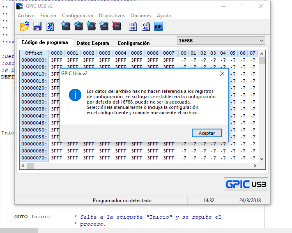
Task: Save file using the floppy disk icon
Action: click(x=37, y=26)
